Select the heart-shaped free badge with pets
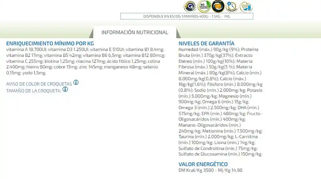The width and height of the screenshot is (321, 179). point(246,6)
